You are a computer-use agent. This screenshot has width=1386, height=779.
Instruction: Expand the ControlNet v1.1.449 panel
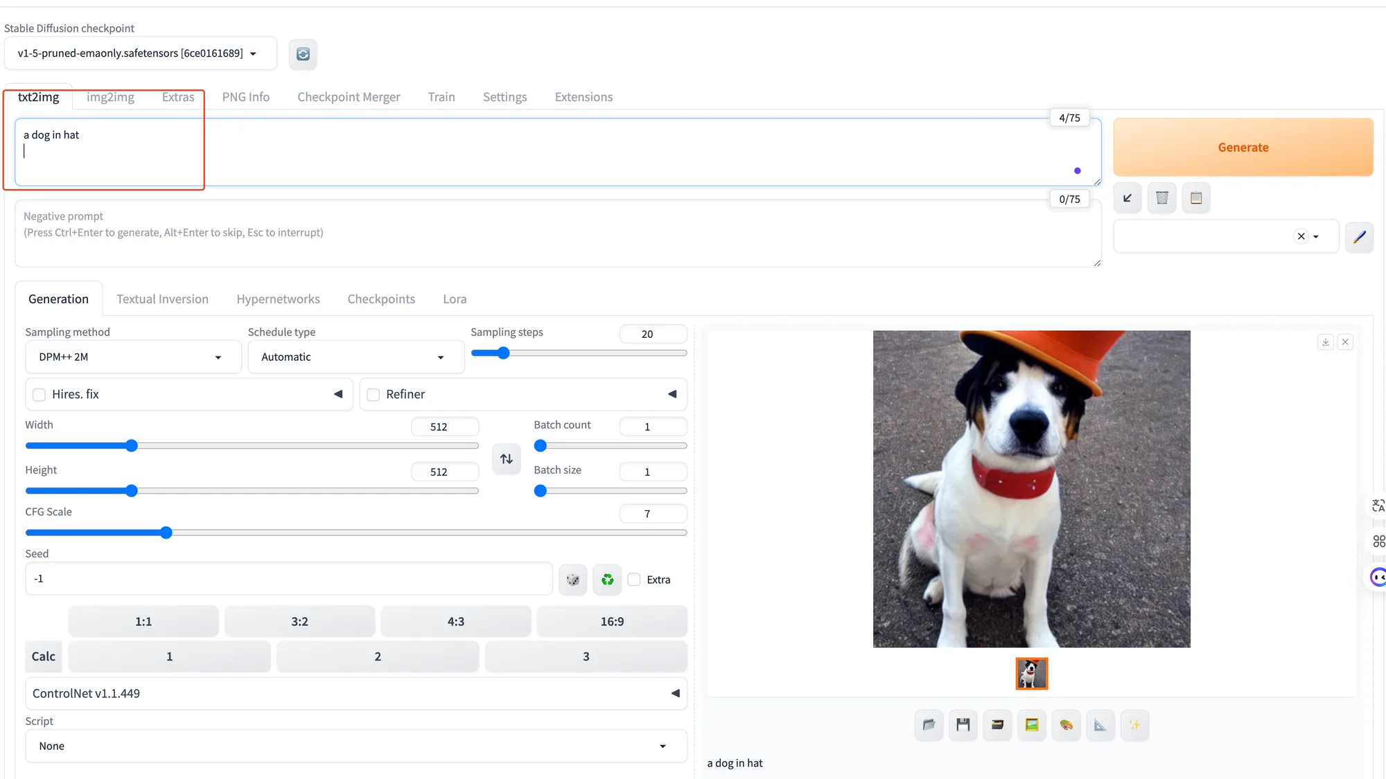point(356,693)
